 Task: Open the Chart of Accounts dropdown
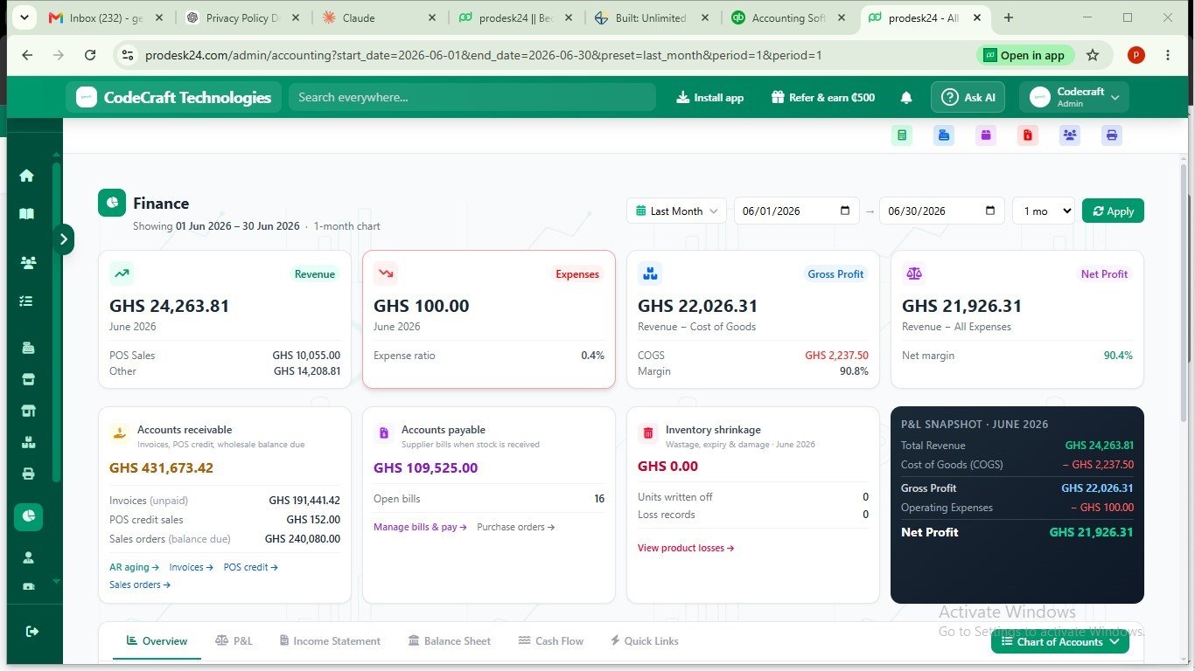coord(1060,641)
